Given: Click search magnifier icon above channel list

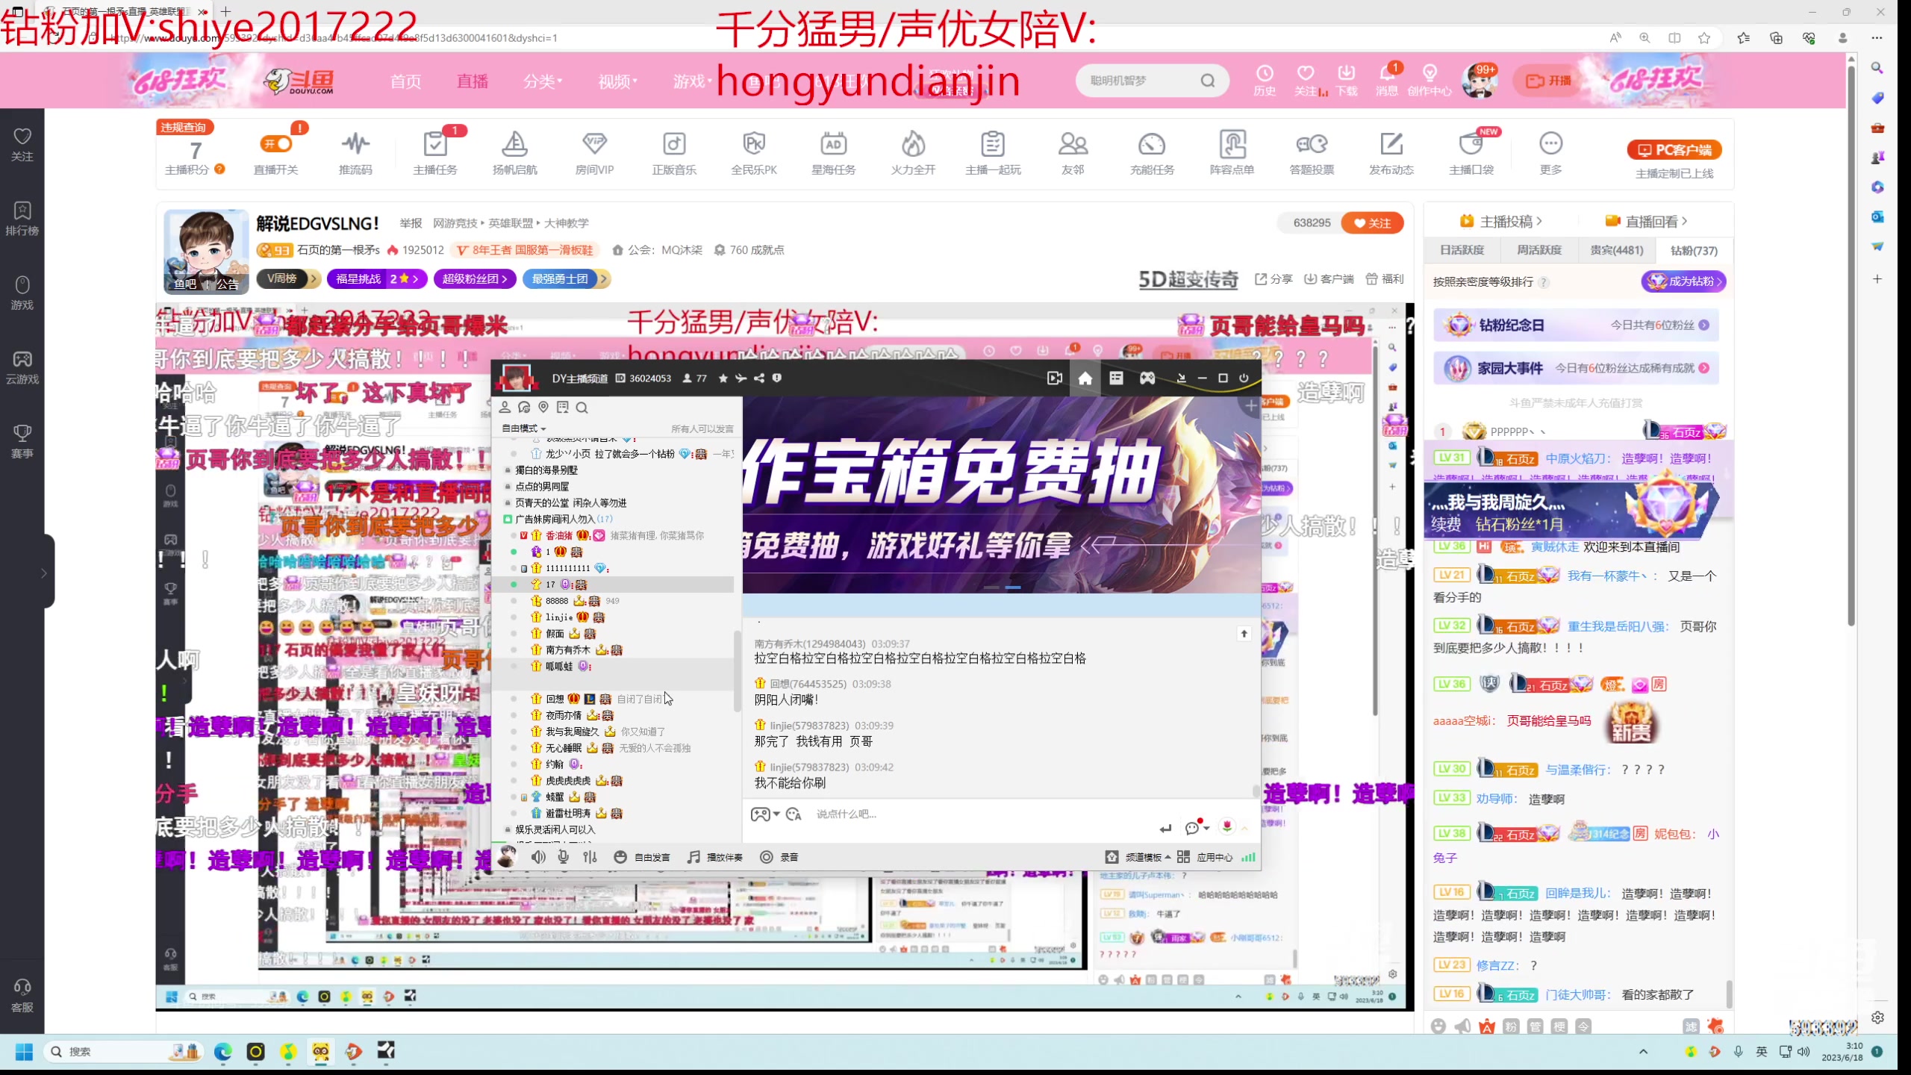Looking at the screenshot, I should tap(582, 408).
